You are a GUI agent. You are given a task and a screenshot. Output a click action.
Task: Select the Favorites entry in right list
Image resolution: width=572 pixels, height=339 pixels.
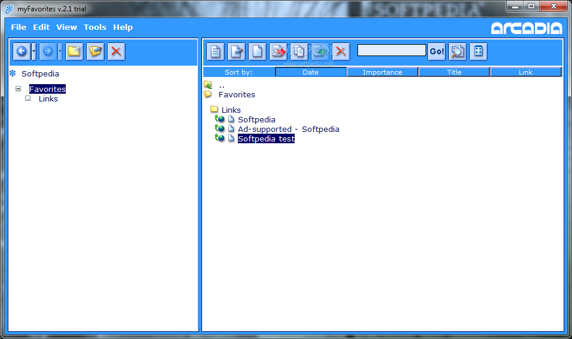[x=237, y=95]
